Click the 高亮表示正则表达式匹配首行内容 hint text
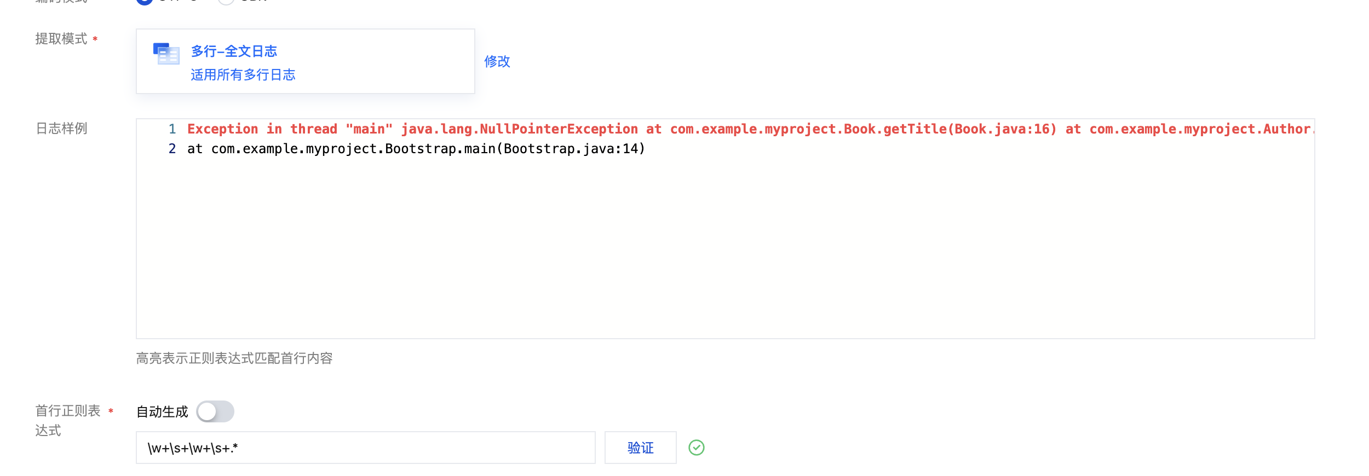The width and height of the screenshot is (1369, 476). tap(234, 358)
